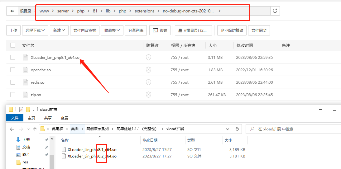Click Explorer back arrow in xload扩展 window

(x=12, y=129)
